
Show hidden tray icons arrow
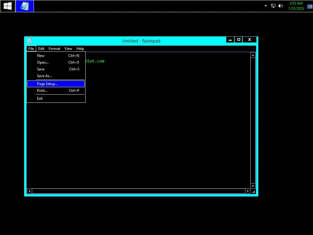tap(266, 6)
